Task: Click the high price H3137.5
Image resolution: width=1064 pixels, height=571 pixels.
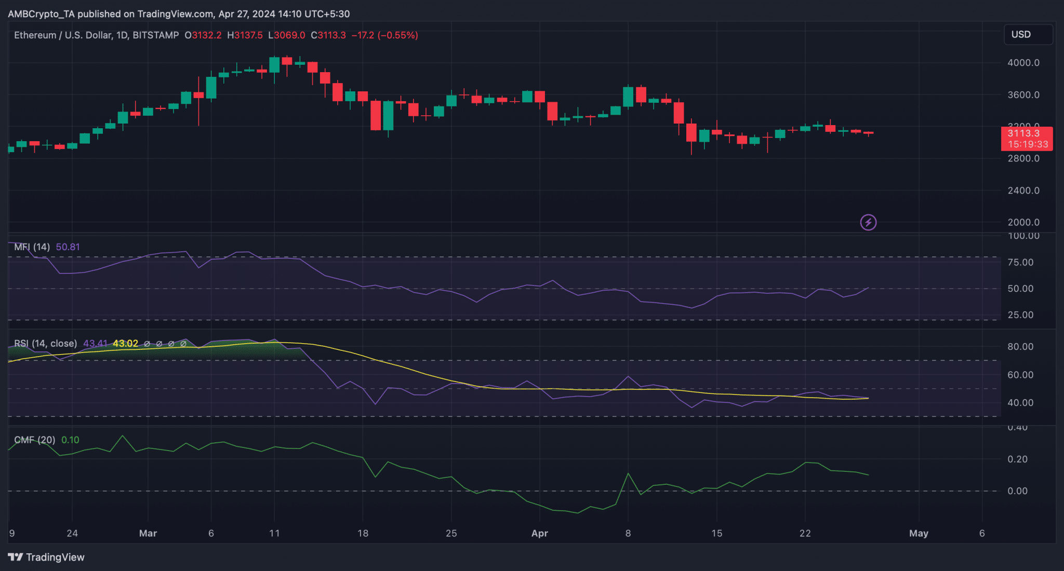Action: pos(245,35)
